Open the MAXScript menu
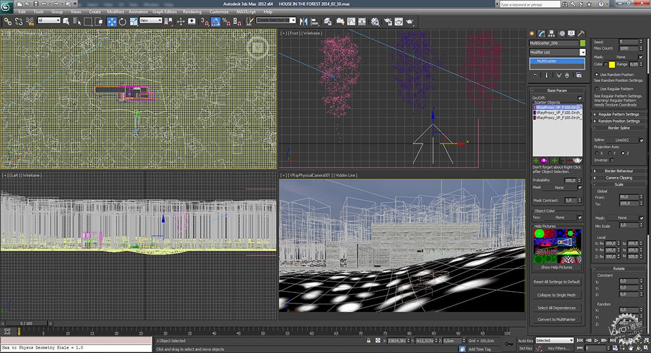Screen dimensions: 651x353 pyautogui.click(x=246, y=12)
